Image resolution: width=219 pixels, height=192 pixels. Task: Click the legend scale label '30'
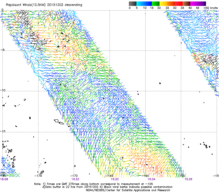[x=175, y=8]
